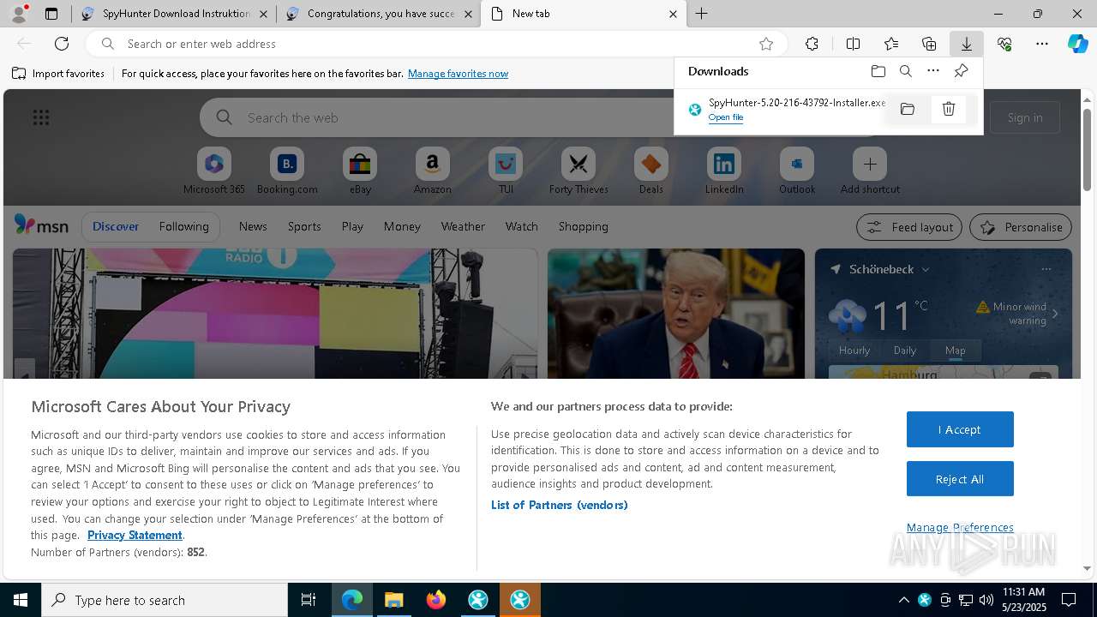Open Privacy Statement link
The height and width of the screenshot is (617, 1097).
(x=135, y=535)
